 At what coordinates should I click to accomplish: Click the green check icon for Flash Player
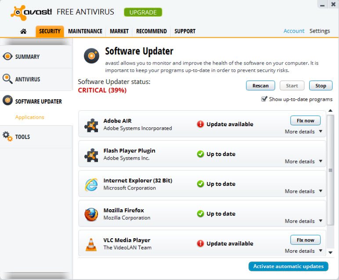click(200, 154)
